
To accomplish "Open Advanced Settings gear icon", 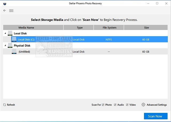I will [143, 105].
